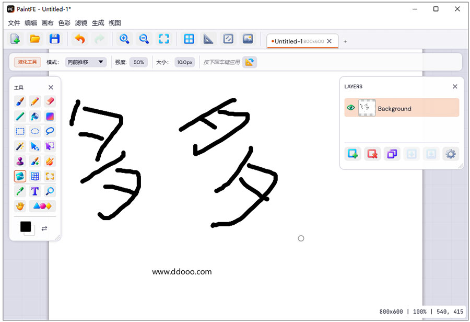Select the magnifier zoom tool
This screenshot has width=470, height=322.
tap(50, 191)
